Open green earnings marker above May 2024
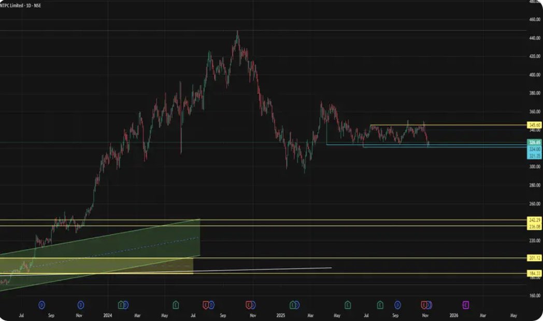This screenshot has width=543, height=321. 176,305
